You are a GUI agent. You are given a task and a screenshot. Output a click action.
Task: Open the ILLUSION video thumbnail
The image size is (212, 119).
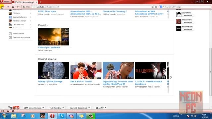(x=150, y=70)
